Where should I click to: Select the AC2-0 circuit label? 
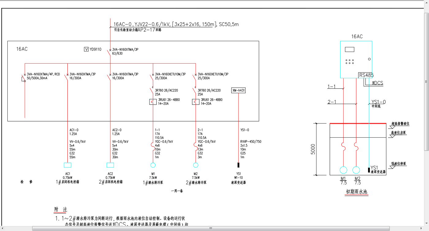(x=117, y=130)
